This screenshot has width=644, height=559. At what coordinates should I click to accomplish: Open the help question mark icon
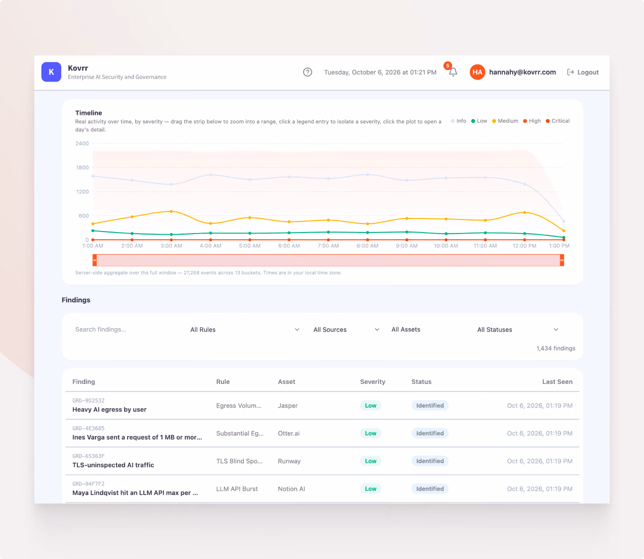point(307,72)
